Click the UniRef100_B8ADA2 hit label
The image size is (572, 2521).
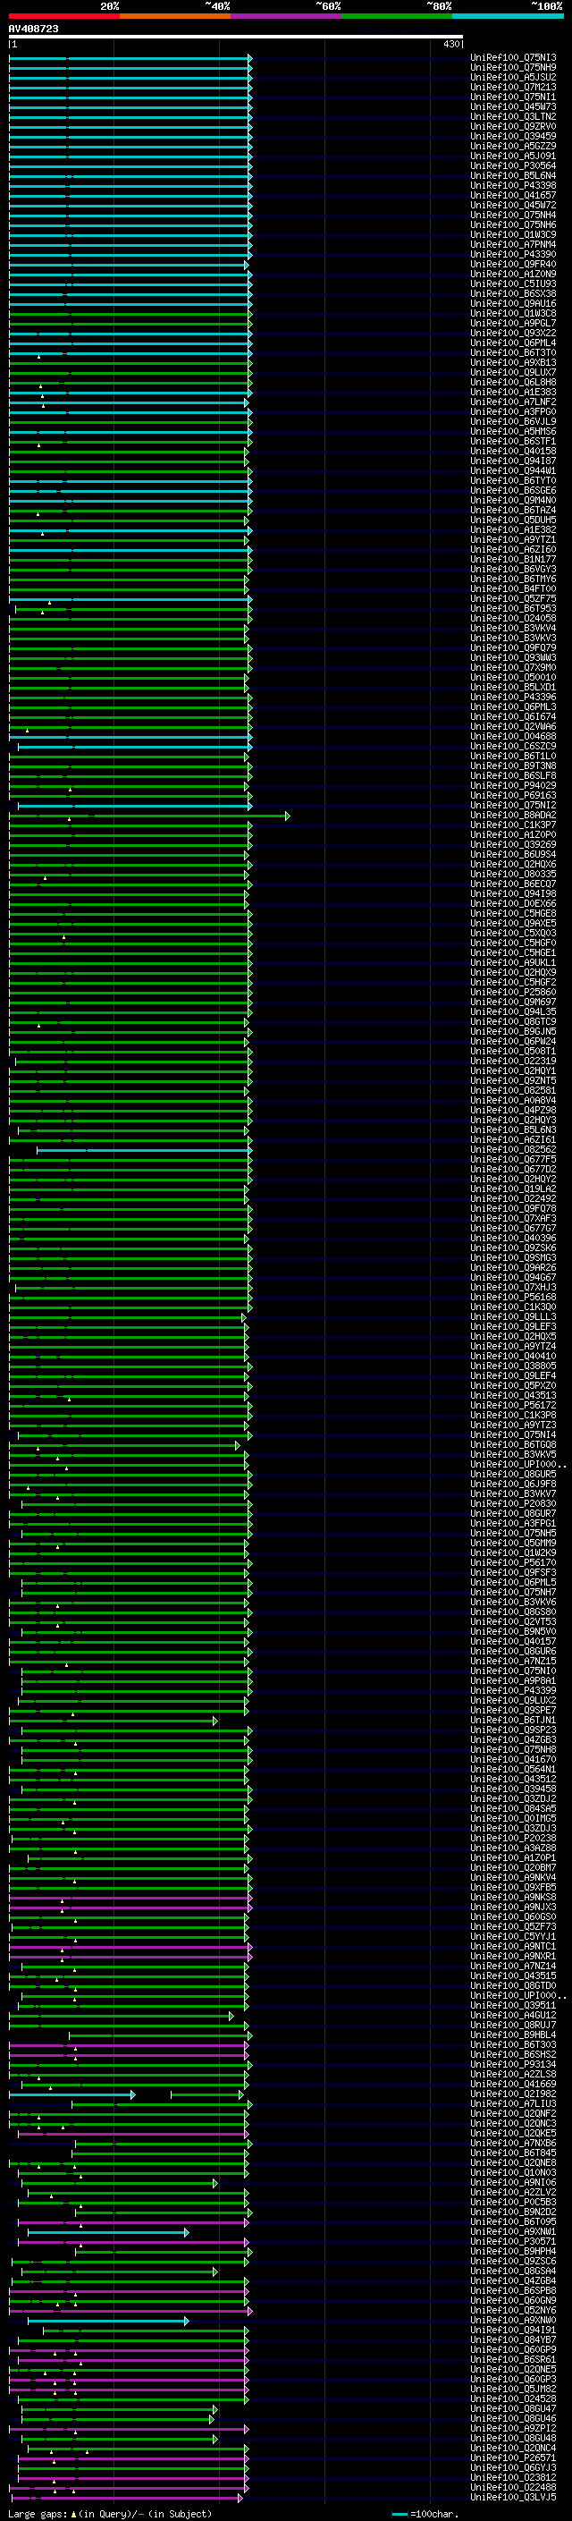click(x=513, y=816)
